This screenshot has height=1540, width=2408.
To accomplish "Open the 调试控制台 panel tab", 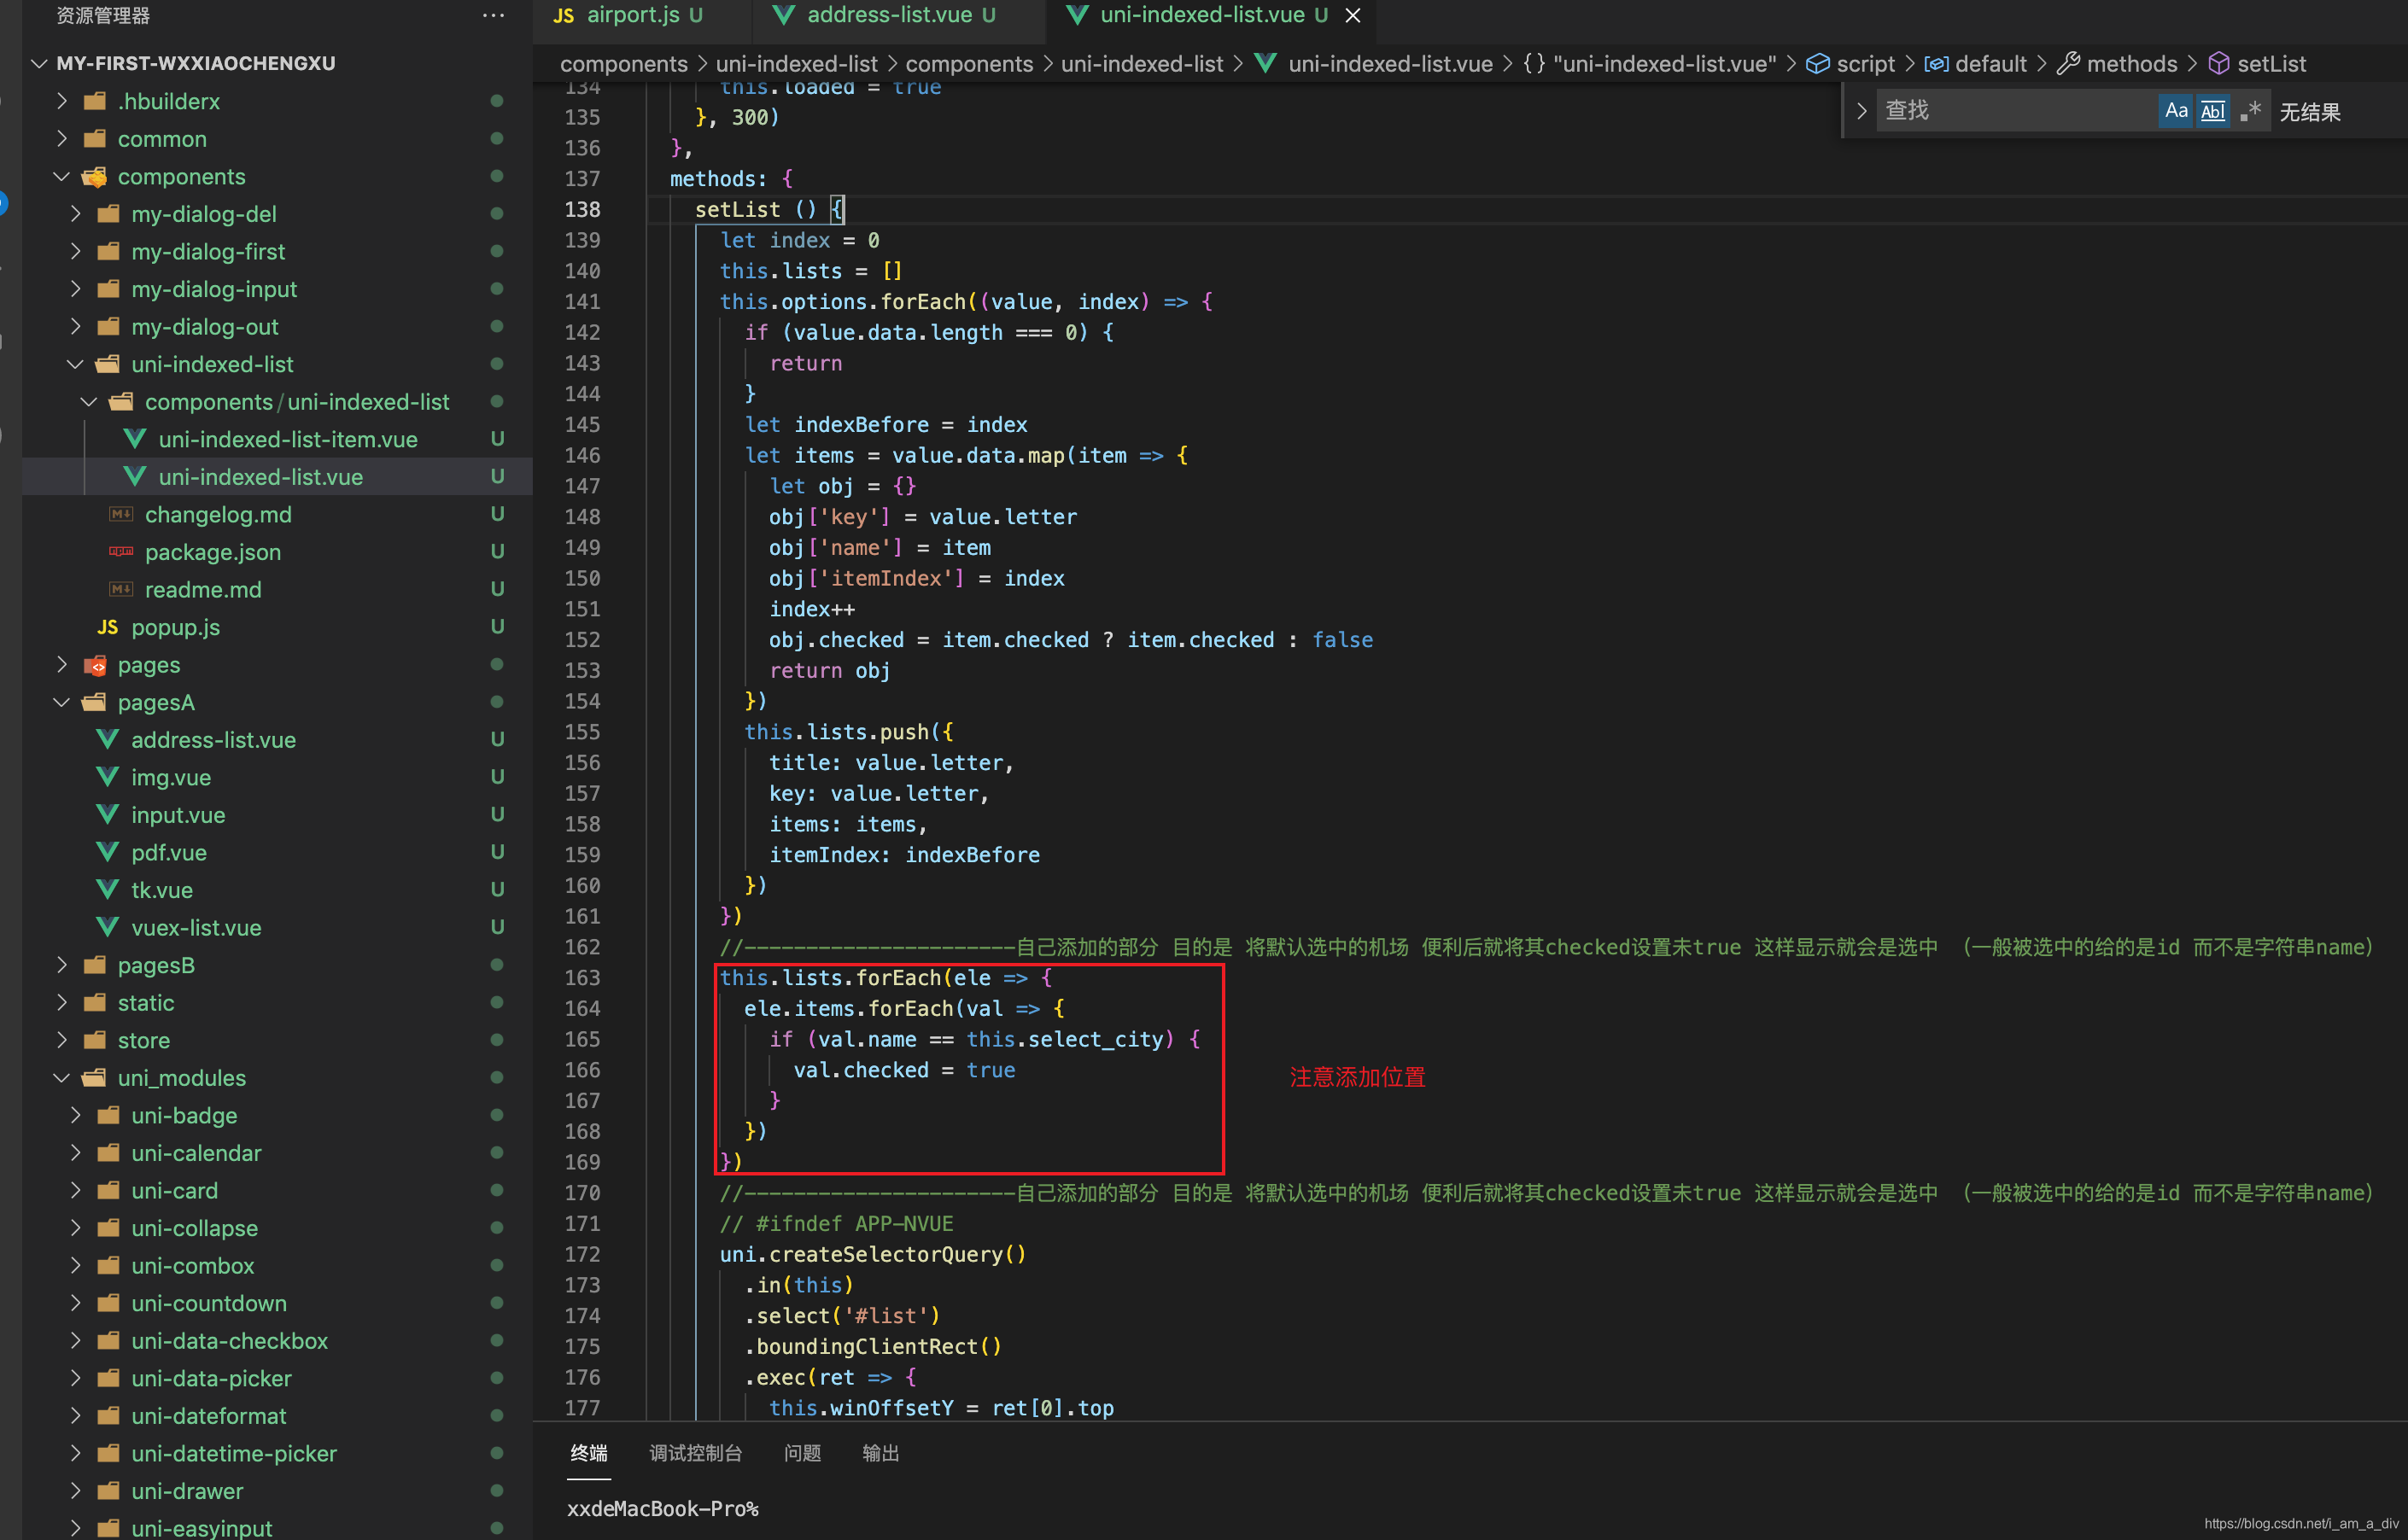I will click(695, 1453).
